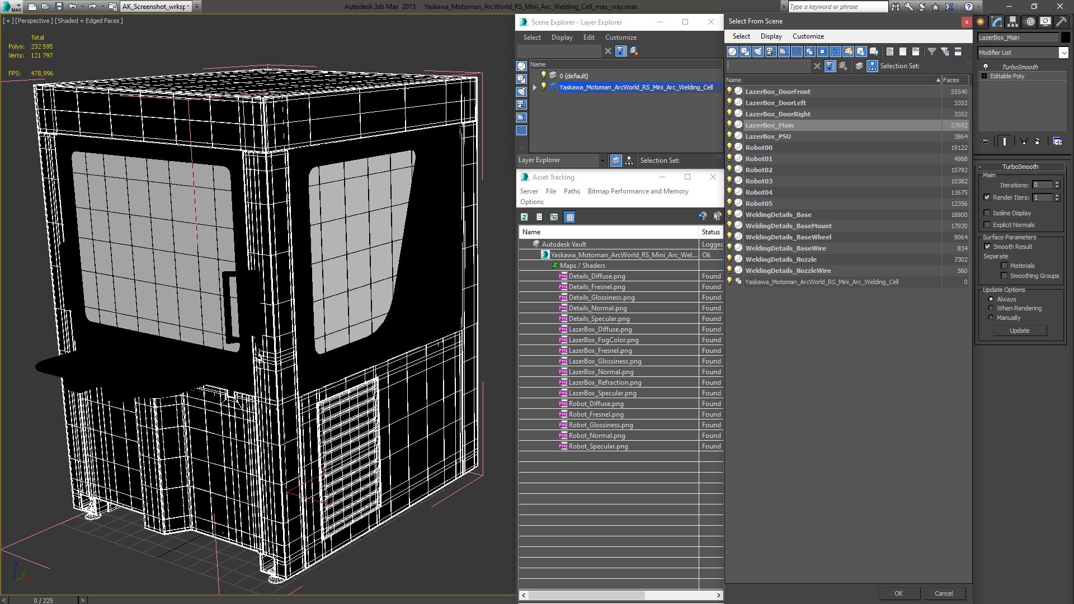Click Remove Modifier trash icon
Screen dimensions: 1074x604
pyautogui.click(x=1037, y=141)
